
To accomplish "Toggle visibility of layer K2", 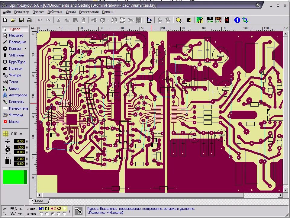I will pos(59,209).
